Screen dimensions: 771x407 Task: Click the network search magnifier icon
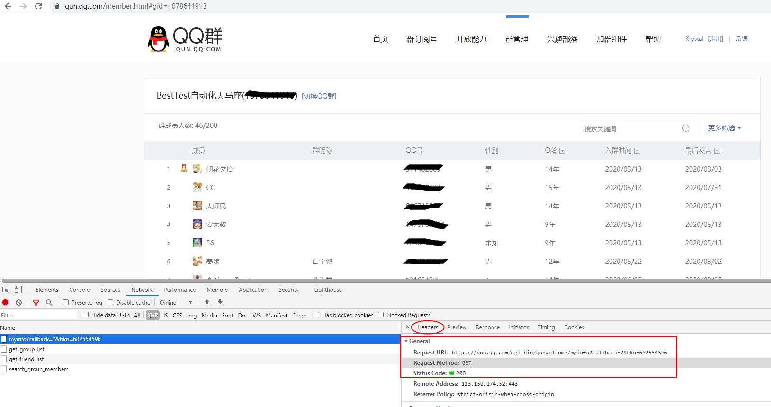[49, 302]
